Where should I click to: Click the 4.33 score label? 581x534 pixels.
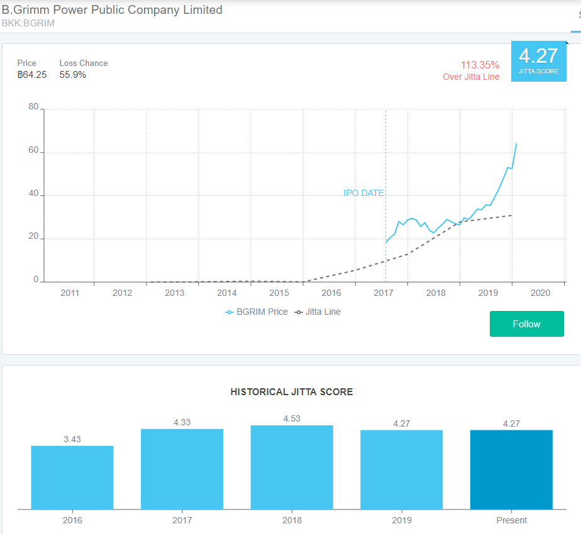click(x=182, y=422)
